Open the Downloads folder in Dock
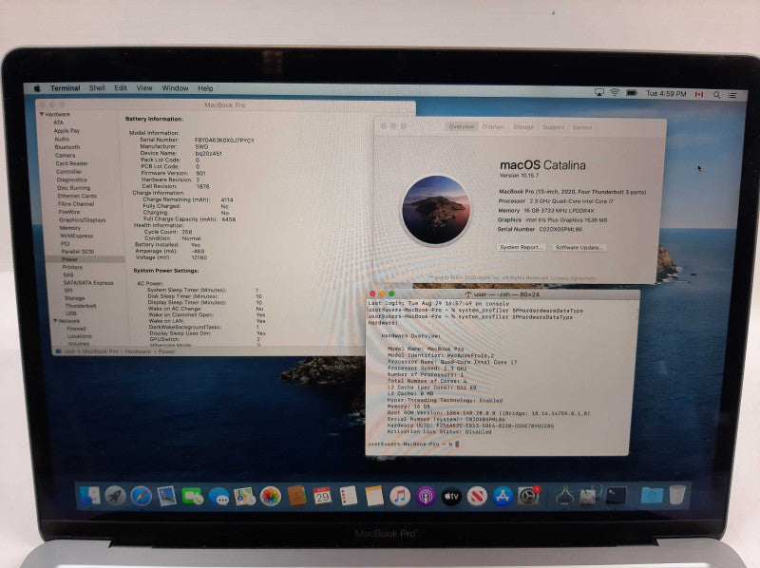 [x=652, y=495]
